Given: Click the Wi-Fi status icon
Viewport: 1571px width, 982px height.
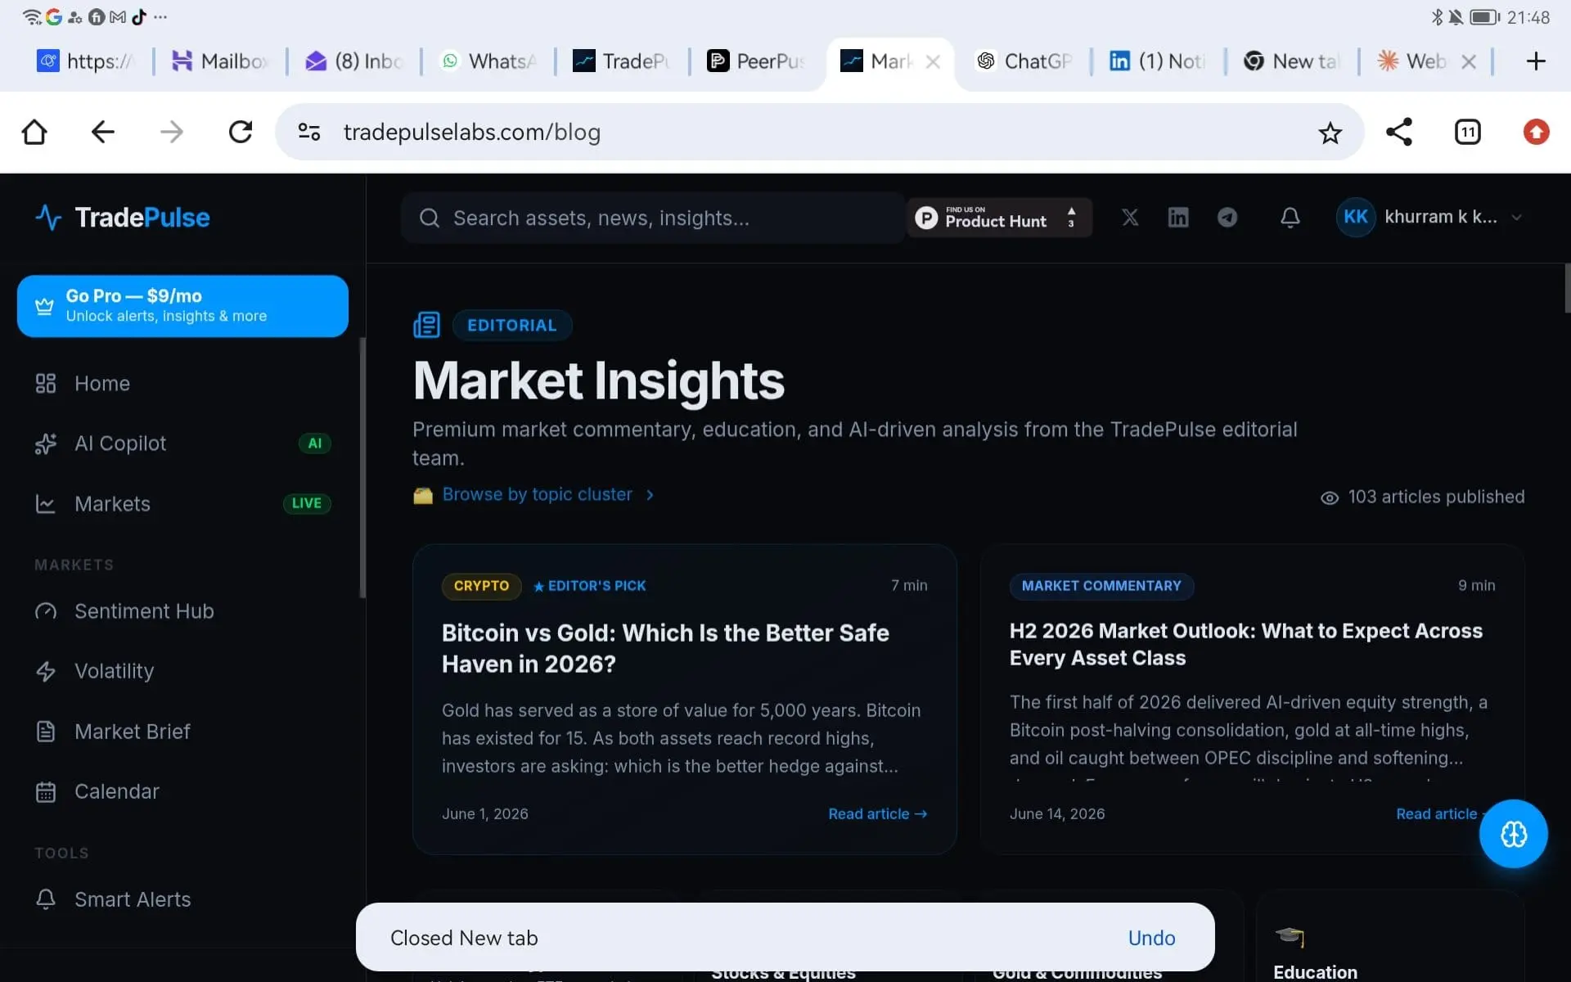Looking at the screenshot, I should tap(31, 17).
